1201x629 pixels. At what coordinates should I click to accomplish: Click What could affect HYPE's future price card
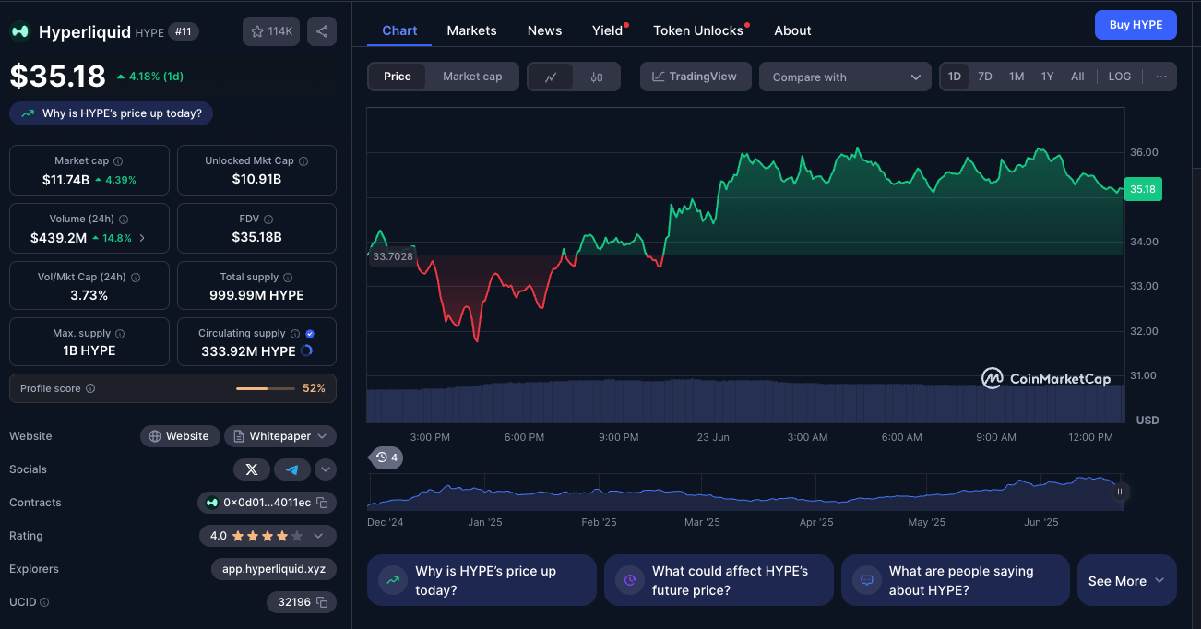[719, 580]
